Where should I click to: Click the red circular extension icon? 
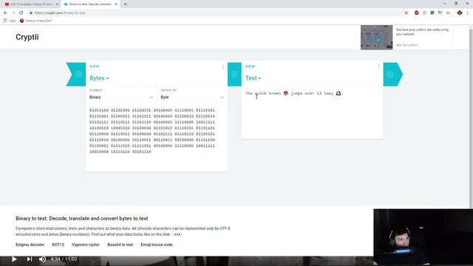click(417, 13)
